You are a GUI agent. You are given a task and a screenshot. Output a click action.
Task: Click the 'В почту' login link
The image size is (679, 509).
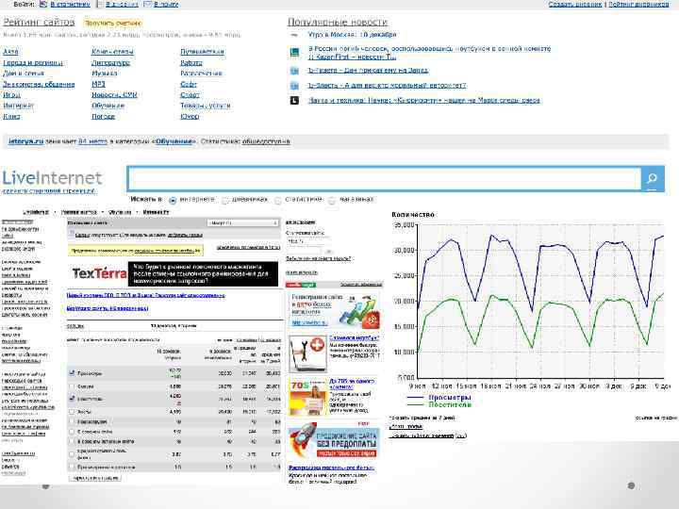pos(166,4)
